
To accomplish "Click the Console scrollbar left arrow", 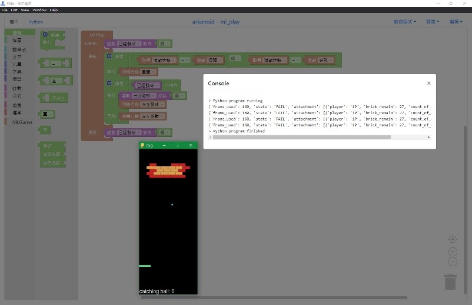I will click(210, 138).
